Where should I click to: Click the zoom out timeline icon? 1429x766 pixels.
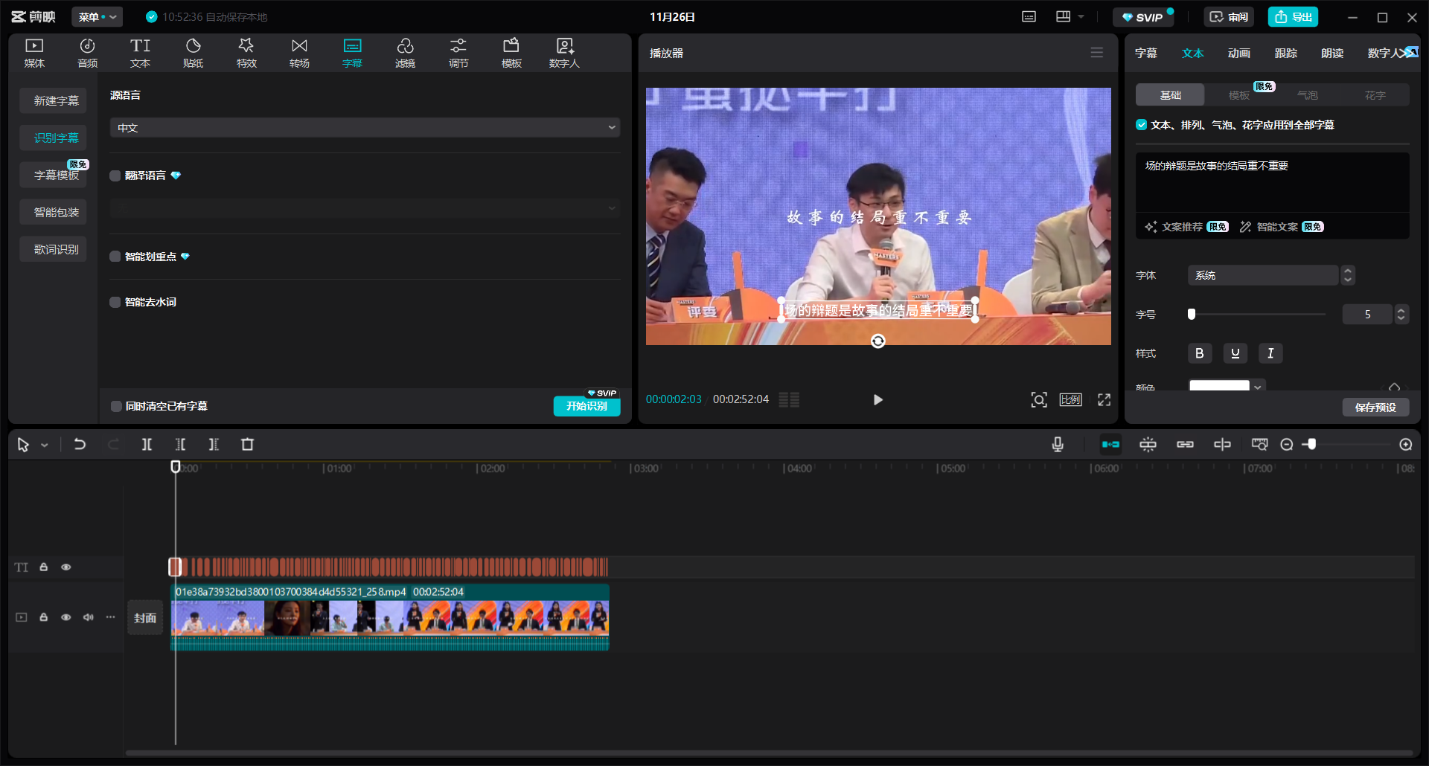(1287, 444)
